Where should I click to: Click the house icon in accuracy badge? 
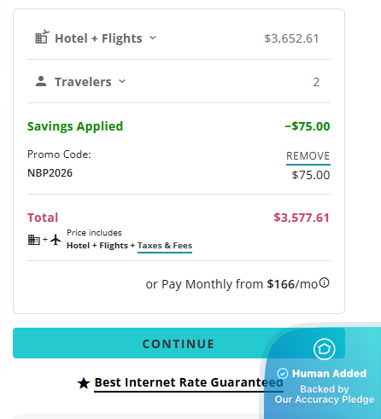(x=325, y=349)
